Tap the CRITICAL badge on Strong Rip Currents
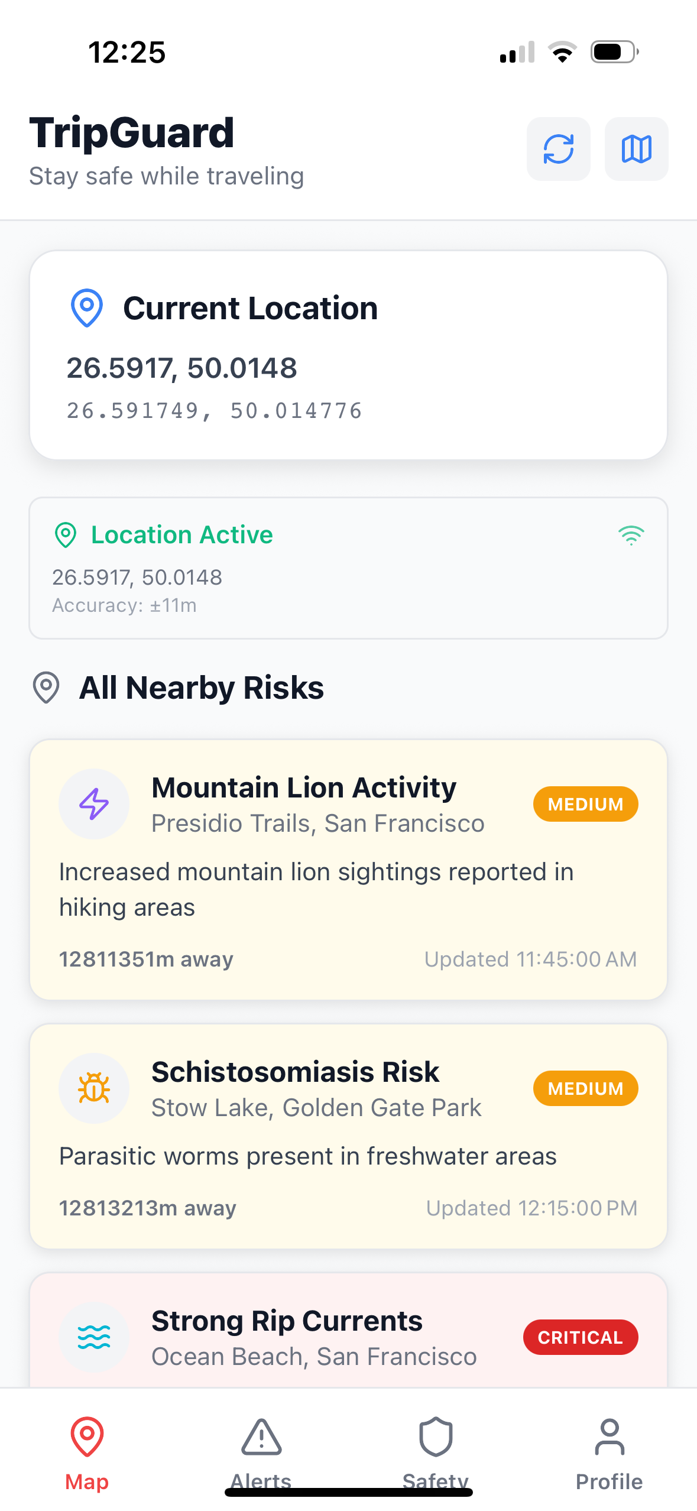 point(581,1337)
